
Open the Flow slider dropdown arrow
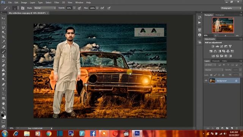pyautogui.click(x=97, y=8)
